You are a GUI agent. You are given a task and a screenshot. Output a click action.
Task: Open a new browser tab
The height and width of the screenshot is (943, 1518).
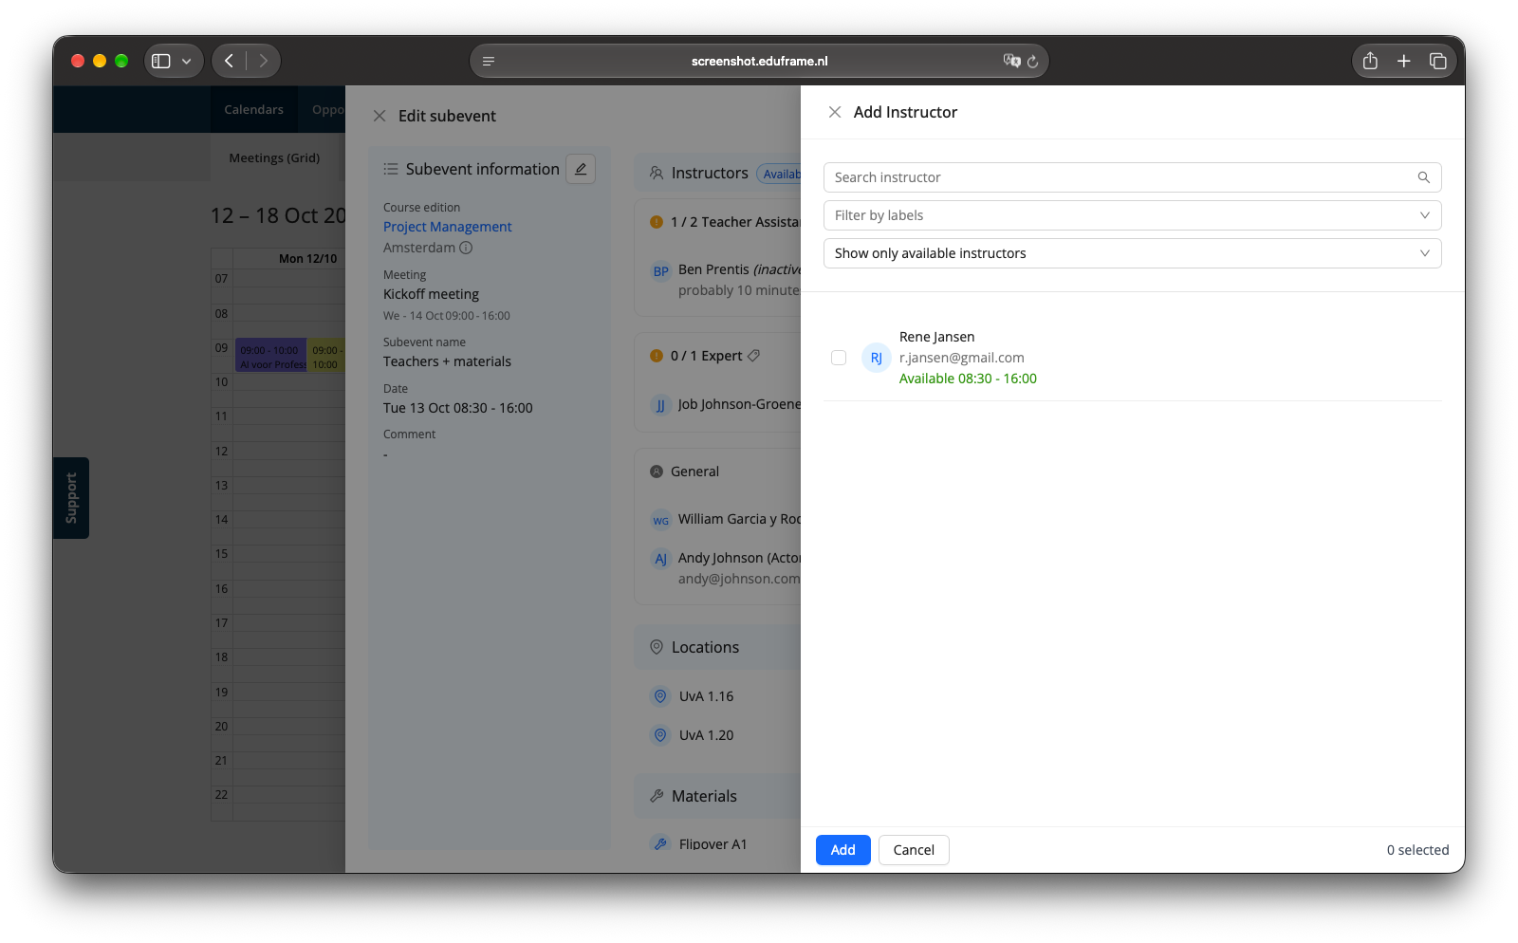point(1404,61)
